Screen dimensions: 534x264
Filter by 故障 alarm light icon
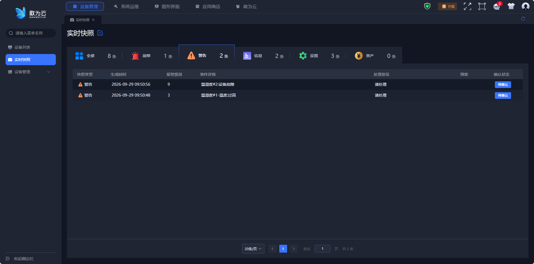point(135,56)
